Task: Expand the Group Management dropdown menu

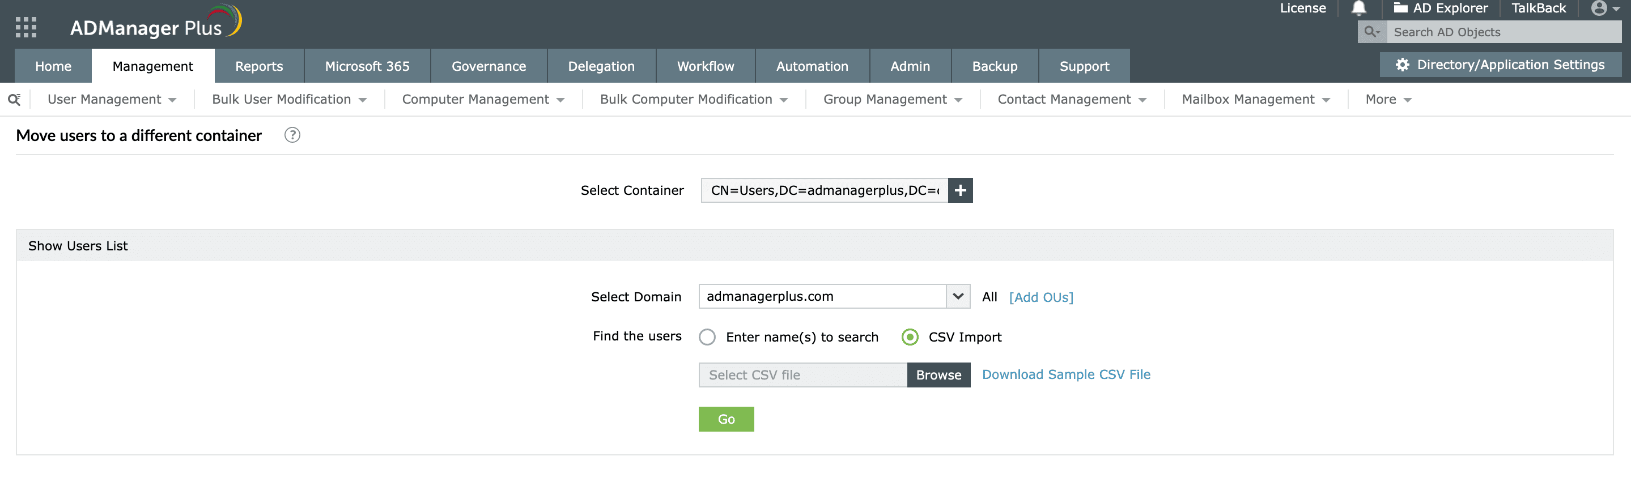Action: tap(892, 100)
